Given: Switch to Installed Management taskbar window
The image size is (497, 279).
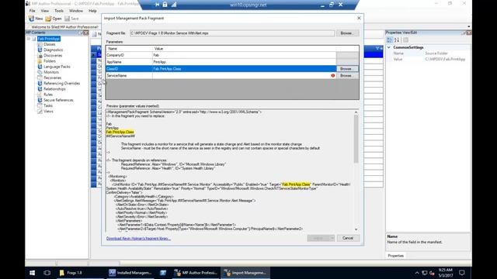Looking at the screenshot, I should pos(130,273).
